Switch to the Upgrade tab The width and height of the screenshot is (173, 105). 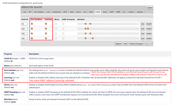(140, 12)
